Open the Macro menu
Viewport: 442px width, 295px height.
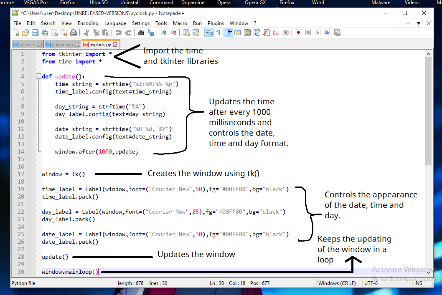180,23
